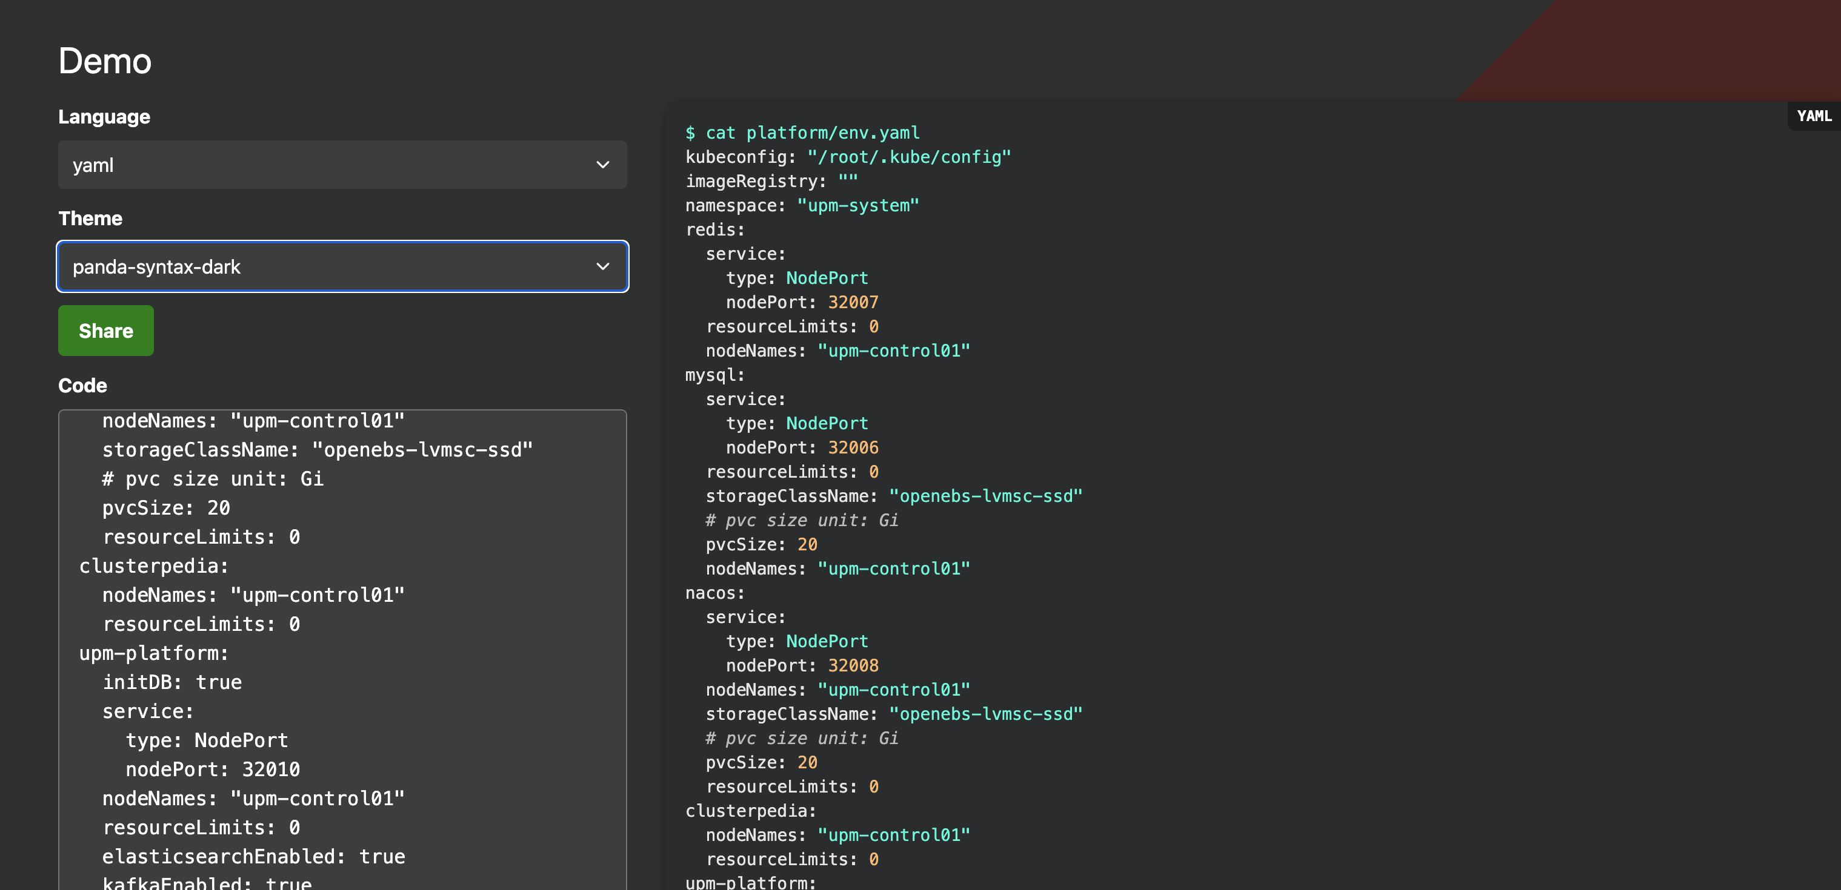Click 'upm-platform:' key in highlighted preview

(x=751, y=883)
